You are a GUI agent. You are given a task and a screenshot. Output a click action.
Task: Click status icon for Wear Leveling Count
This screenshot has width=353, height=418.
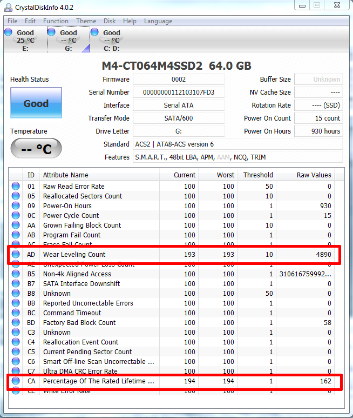pos(16,254)
